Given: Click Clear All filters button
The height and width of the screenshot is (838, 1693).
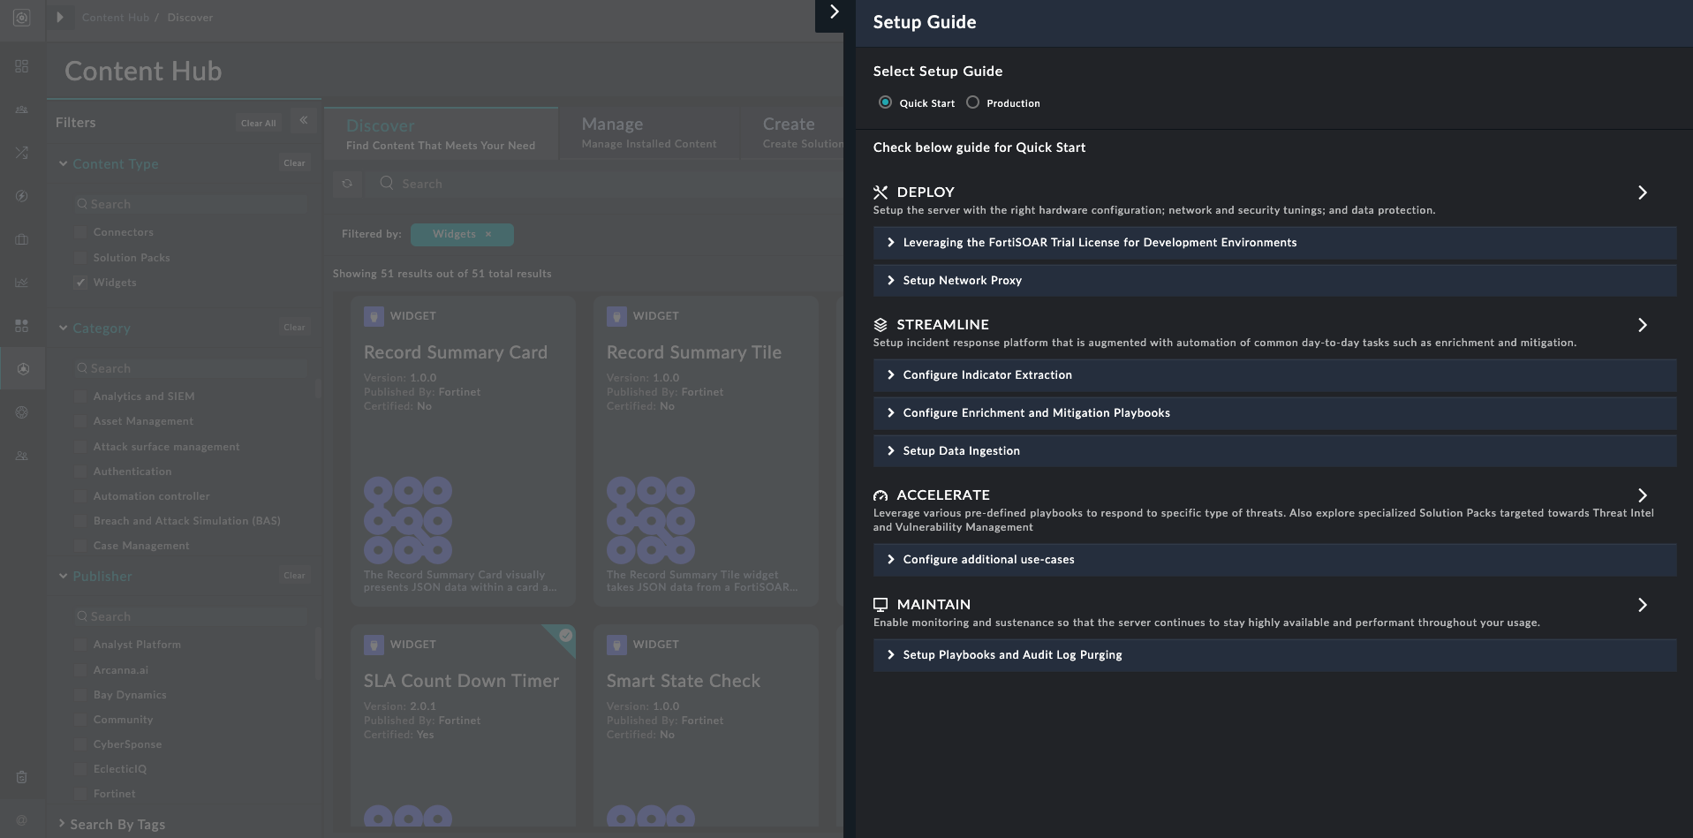Looking at the screenshot, I should tap(258, 124).
